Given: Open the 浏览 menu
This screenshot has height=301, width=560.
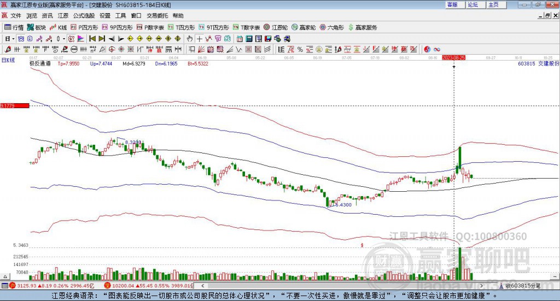Looking at the screenshot, I should (31, 16).
